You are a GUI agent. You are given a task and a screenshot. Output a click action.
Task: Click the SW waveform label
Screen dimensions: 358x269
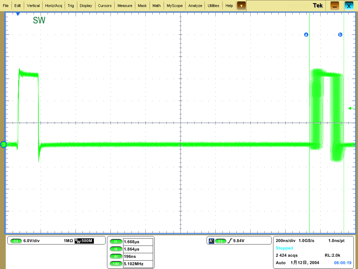coord(39,21)
